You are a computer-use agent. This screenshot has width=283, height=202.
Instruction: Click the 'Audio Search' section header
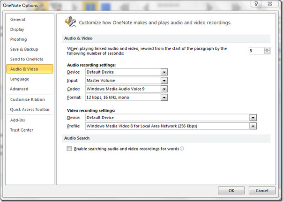tap(77, 138)
